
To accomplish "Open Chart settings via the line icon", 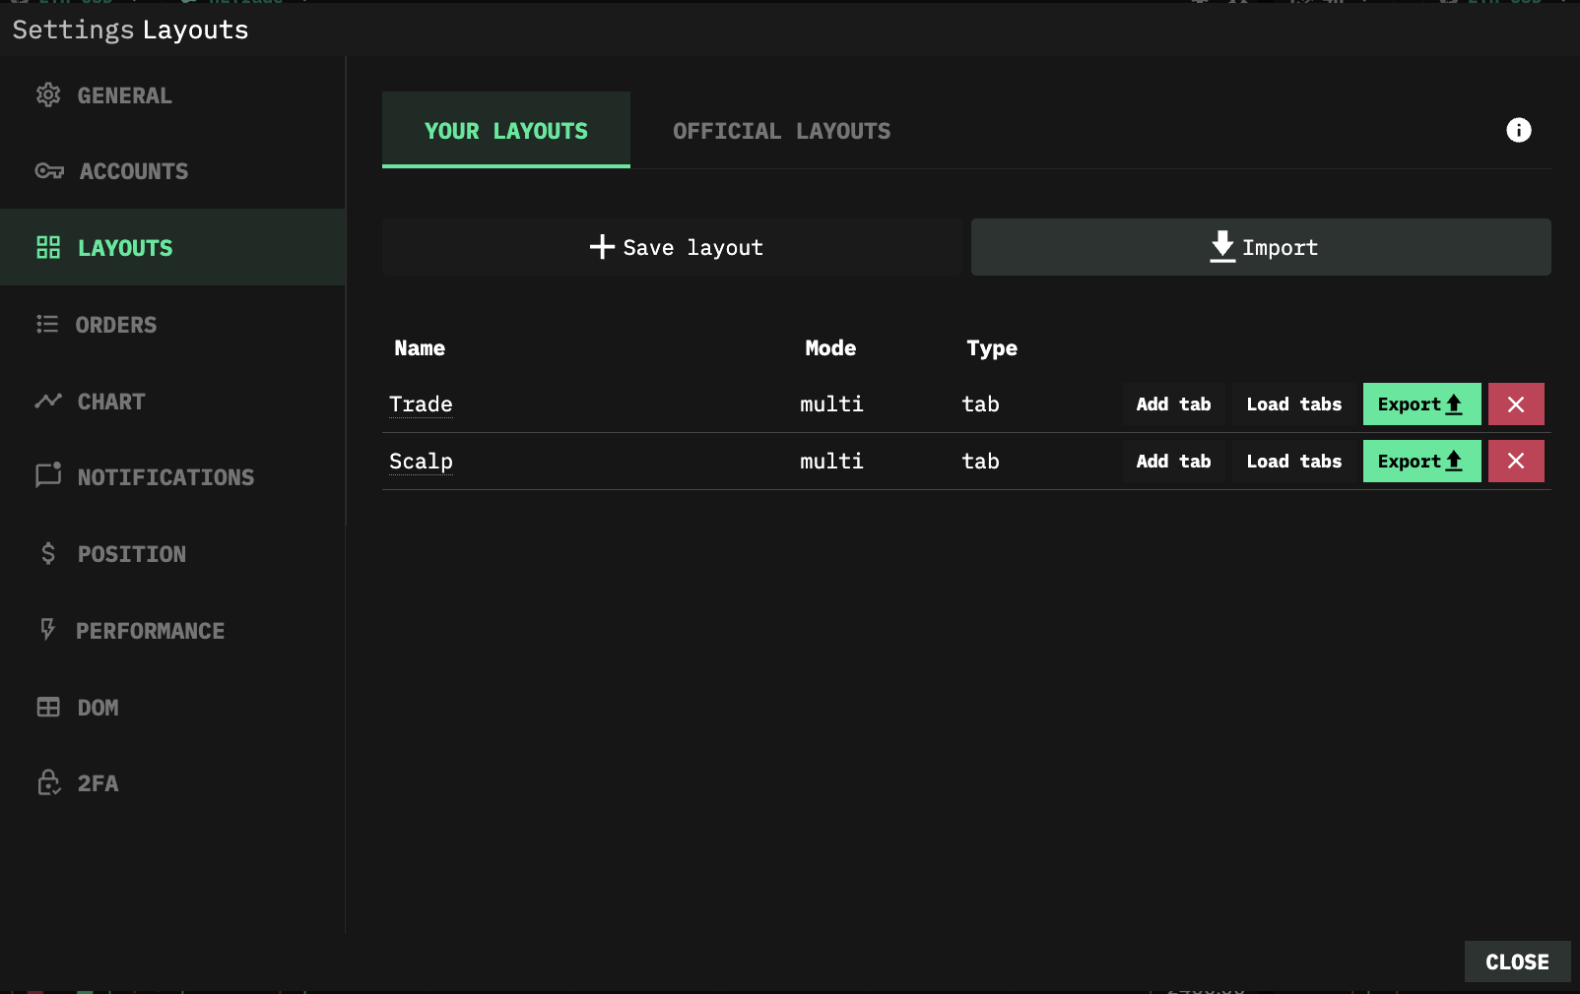I will click(x=48, y=401).
